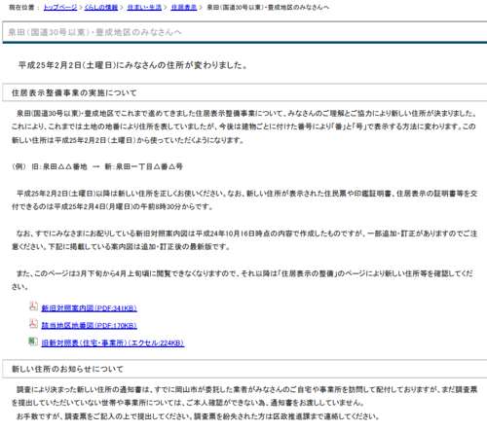Click the paragraph mentioning 平成24年10月16日時点
The width and height of the screenshot is (487, 431).
click(x=244, y=240)
